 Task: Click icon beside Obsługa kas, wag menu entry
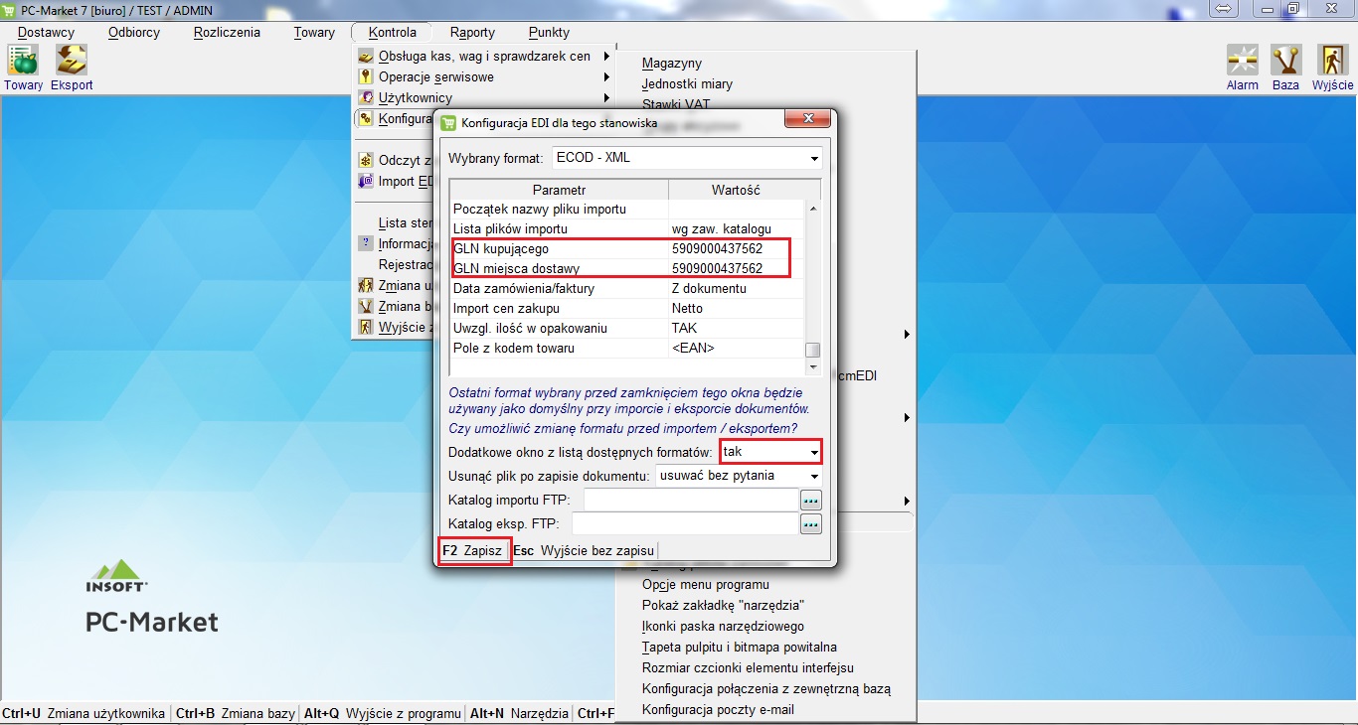(365, 57)
